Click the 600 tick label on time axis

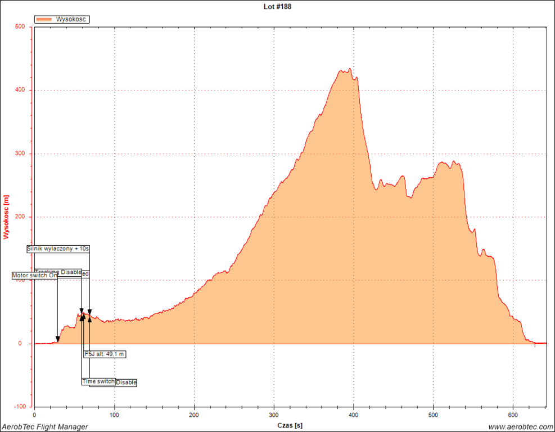[x=513, y=415]
